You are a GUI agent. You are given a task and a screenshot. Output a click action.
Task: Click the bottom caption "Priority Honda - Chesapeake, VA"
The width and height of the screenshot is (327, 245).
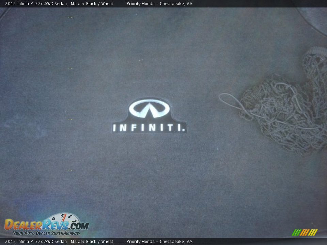(159, 242)
